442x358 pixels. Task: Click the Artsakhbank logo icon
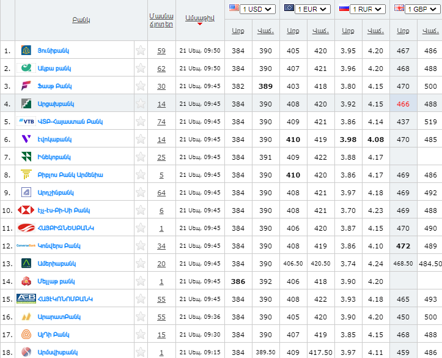pyautogui.click(x=26, y=103)
